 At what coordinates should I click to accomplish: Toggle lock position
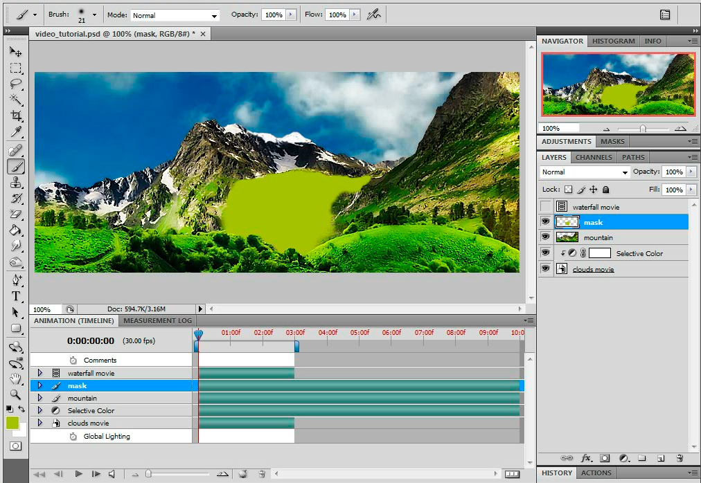point(593,190)
